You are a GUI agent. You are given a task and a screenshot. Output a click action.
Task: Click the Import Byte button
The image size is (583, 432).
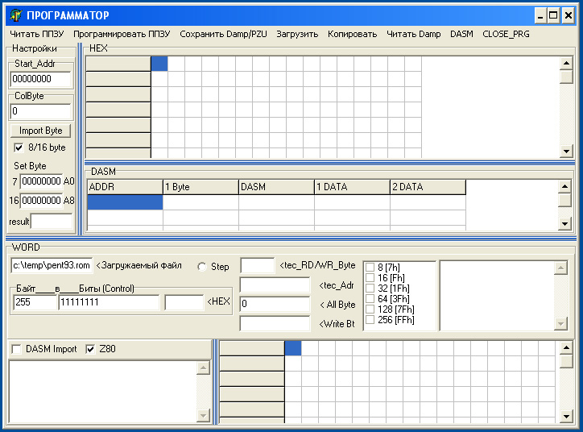click(40, 131)
